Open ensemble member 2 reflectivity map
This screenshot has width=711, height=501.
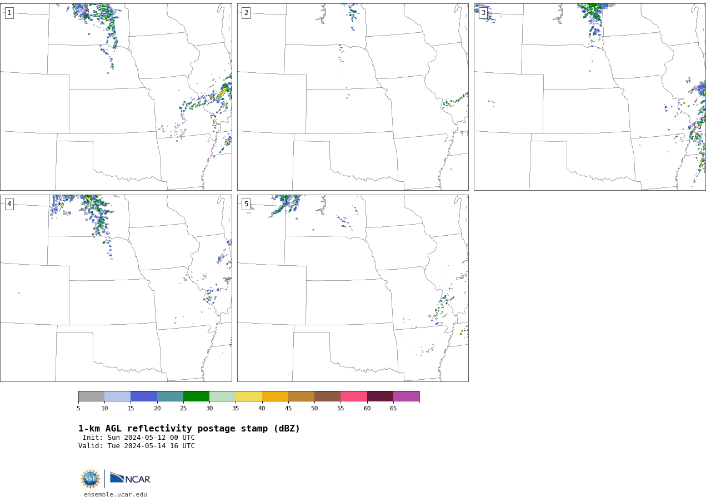point(353,97)
